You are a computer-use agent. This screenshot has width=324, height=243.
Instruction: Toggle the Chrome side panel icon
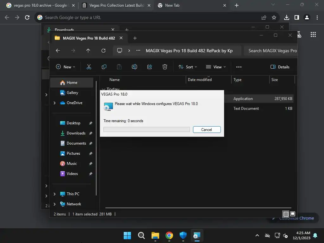(297, 18)
